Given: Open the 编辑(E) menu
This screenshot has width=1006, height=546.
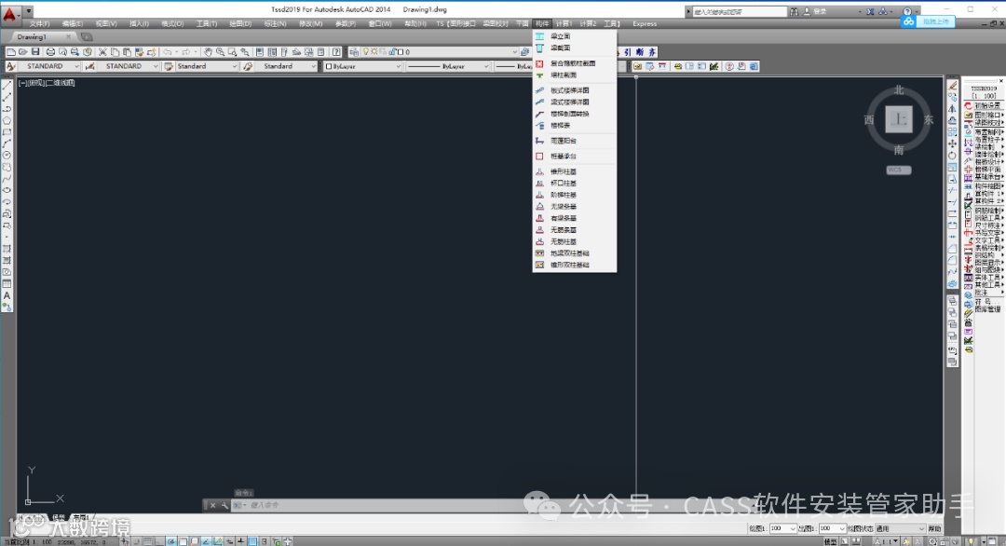Looking at the screenshot, I should click(73, 23).
